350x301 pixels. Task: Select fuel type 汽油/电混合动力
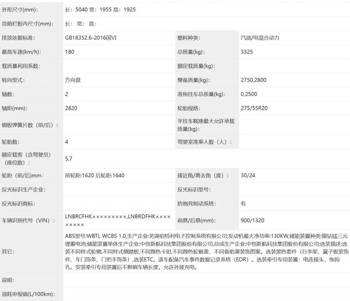tap(260, 38)
